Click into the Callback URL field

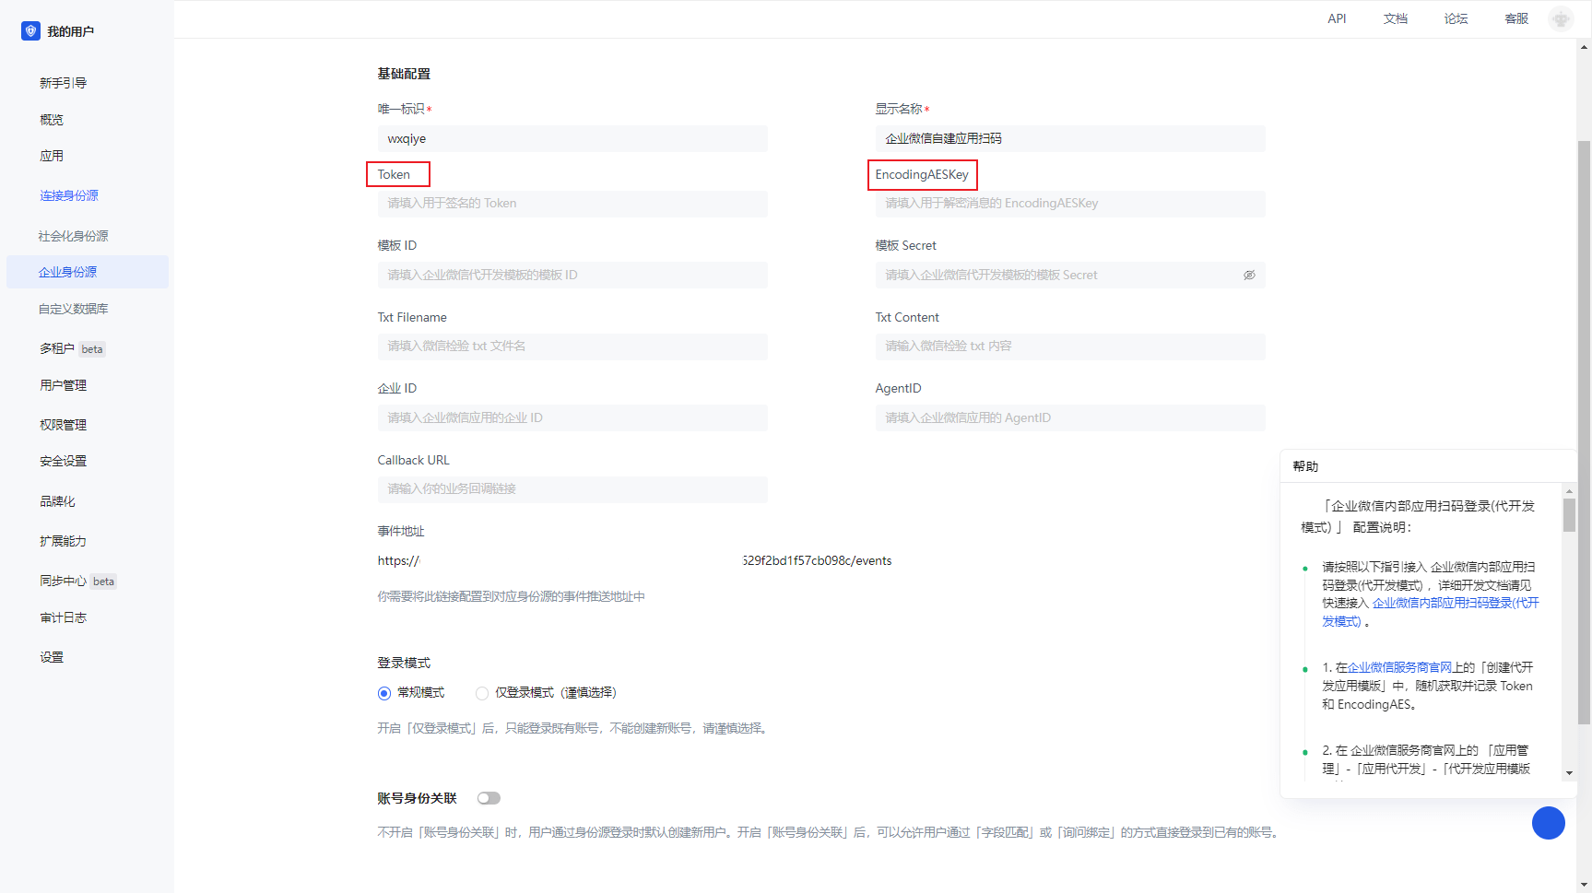click(x=572, y=489)
